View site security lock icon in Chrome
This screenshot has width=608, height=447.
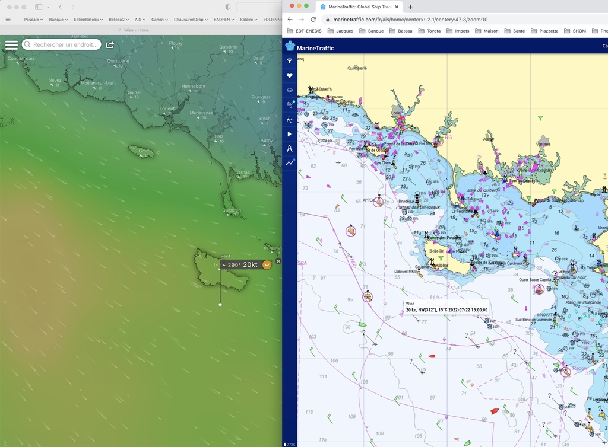(328, 20)
